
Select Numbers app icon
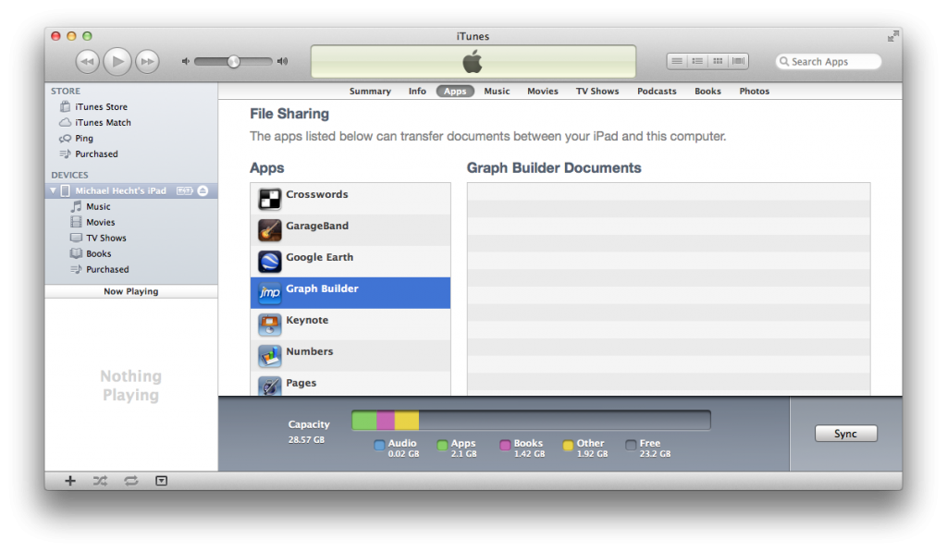[x=269, y=356]
